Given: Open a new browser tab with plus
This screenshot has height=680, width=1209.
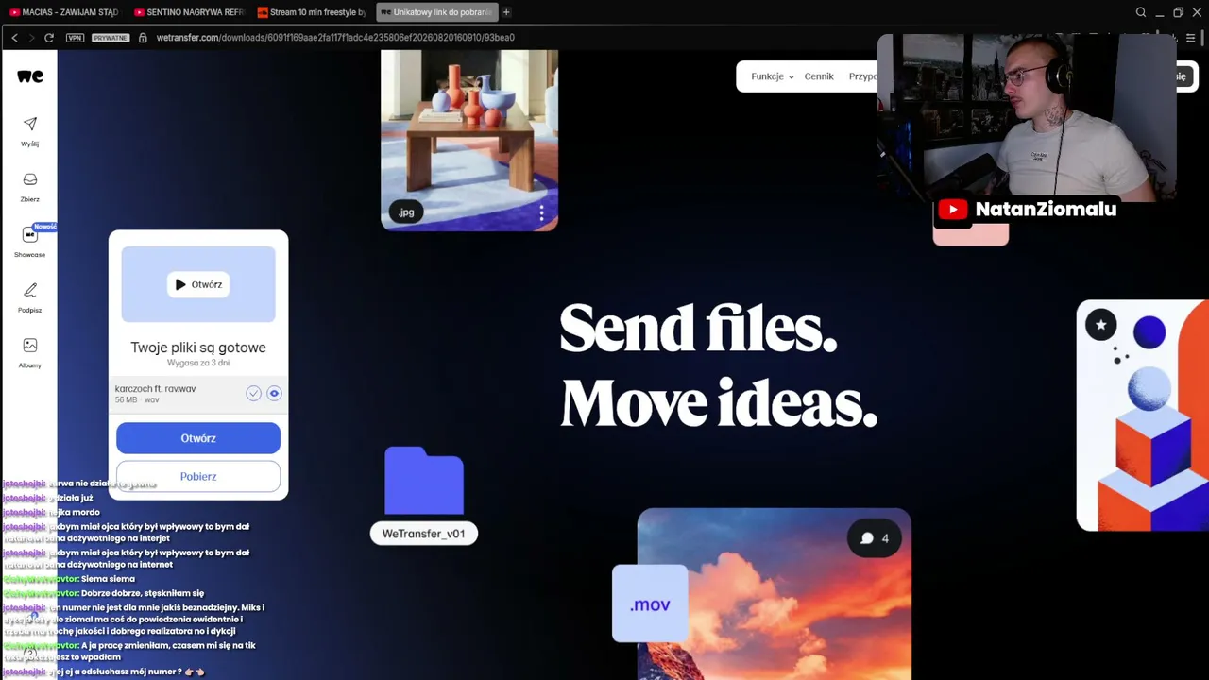Looking at the screenshot, I should (506, 12).
